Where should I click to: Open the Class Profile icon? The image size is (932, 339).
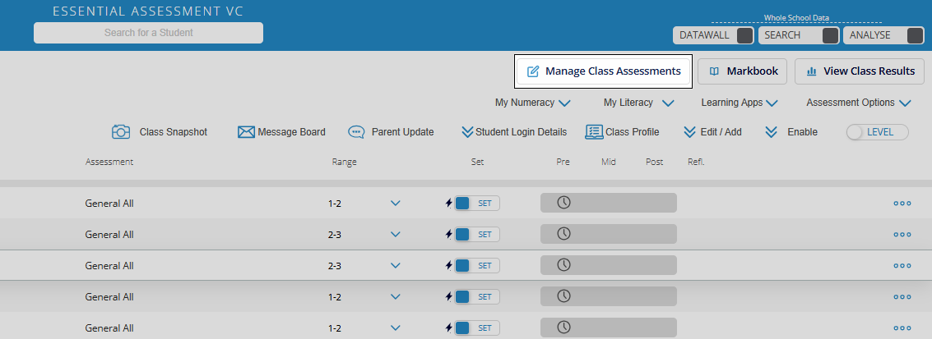(595, 131)
